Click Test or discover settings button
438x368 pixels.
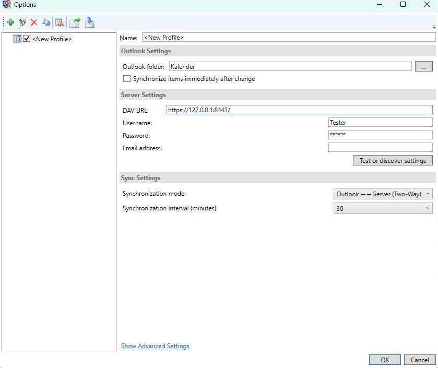(x=393, y=161)
